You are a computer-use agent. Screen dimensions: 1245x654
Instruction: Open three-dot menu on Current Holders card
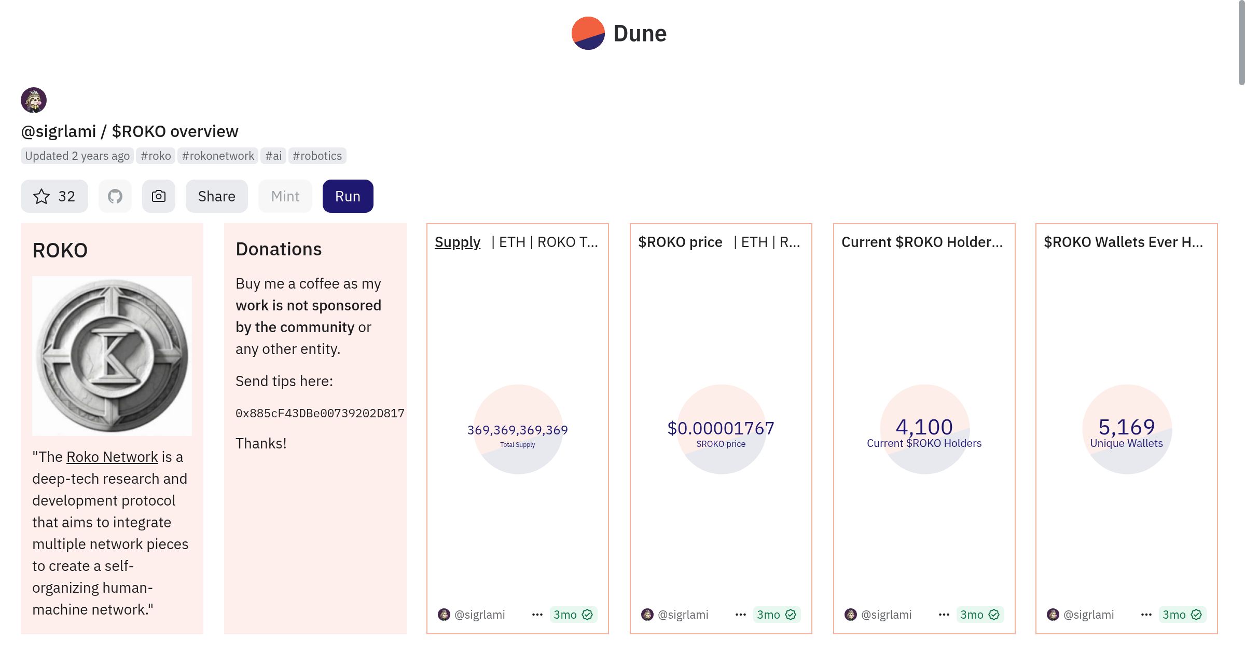(944, 615)
